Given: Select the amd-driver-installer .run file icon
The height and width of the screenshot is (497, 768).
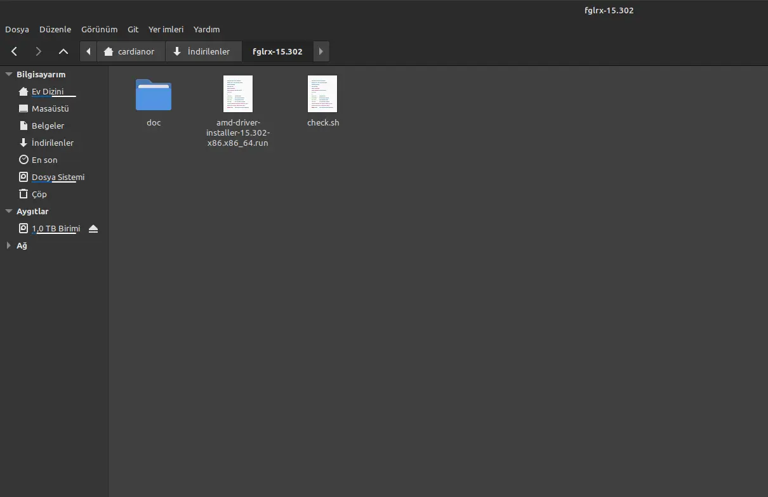Looking at the screenshot, I should click(x=238, y=94).
